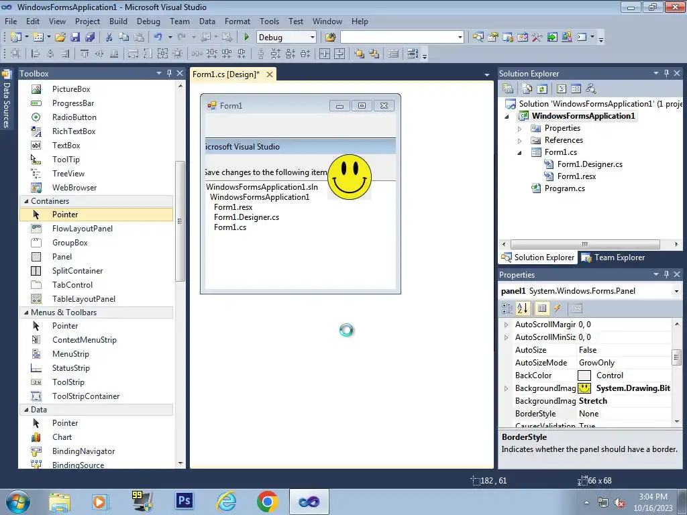The width and height of the screenshot is (687, 515).
Task: Click the Make Same Size icon
Action: click(x=162, y=54)
